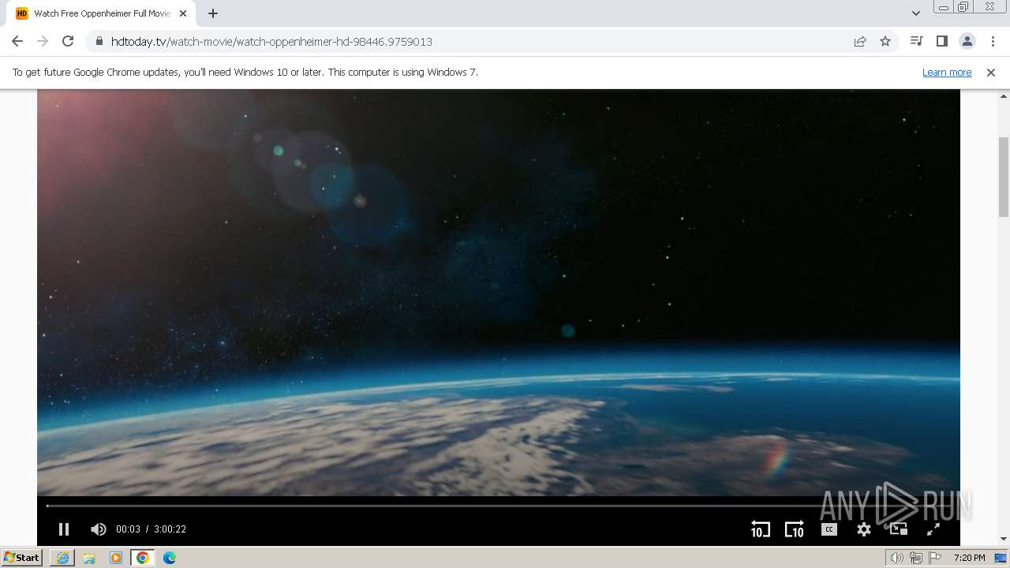The image size is (1010, 568).
Task: Open Windows Media Player from taskbar
Action: point(116,558)
